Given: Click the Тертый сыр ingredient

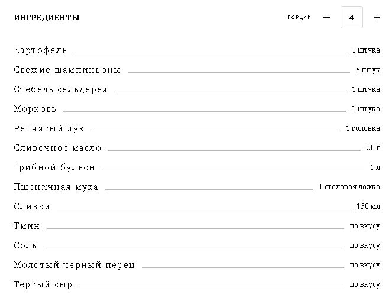Looking at the screenshot, I should 43,284.
